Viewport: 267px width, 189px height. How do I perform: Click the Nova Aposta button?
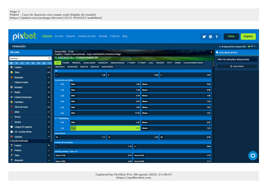coord(236,66)
